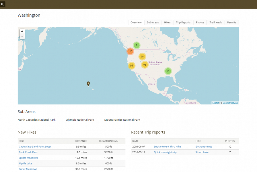Screen dimensions: 257x172
Task: Click the Elevation Gain column header
Action: click(x=108, y=141)
